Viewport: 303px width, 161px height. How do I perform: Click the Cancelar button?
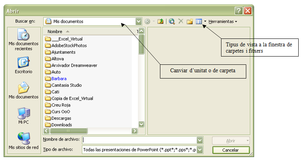(231, 150)
